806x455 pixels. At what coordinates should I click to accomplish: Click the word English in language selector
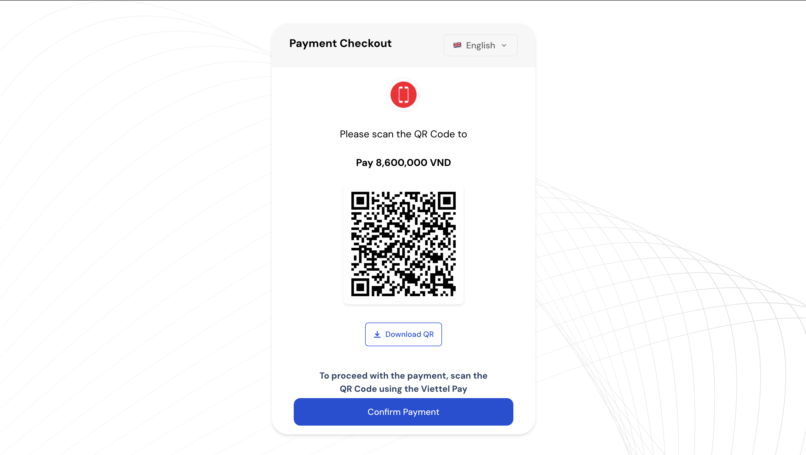pyautogui.click(x=480, y=45)
